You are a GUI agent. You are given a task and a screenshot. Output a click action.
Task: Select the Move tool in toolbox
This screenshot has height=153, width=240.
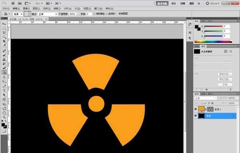4,24
